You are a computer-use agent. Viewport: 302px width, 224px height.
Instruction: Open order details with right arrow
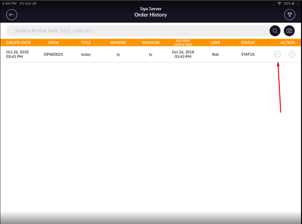292,54
